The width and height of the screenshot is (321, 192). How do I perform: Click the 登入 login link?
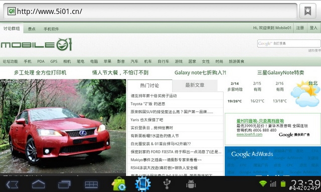pyautogui.click(x=313, y=27)
